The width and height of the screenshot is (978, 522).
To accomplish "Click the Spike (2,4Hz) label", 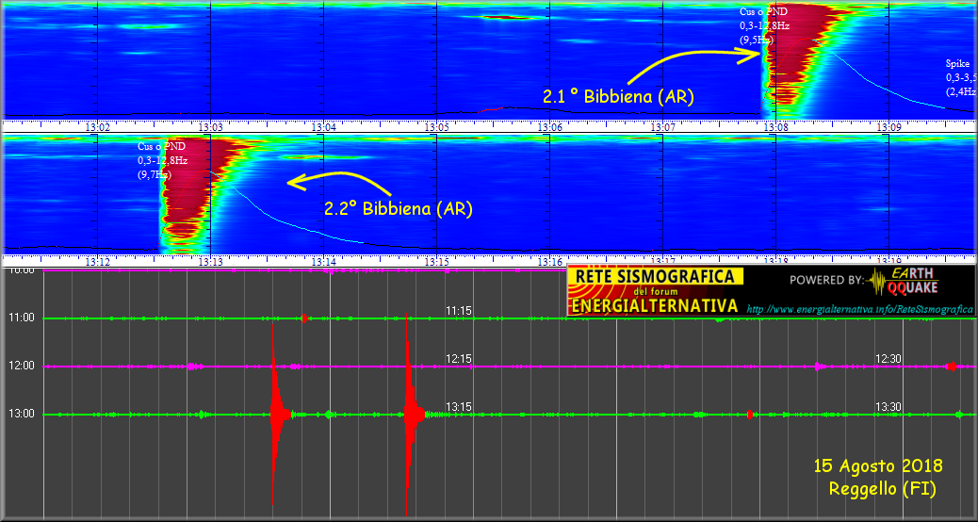I will 960,78.
